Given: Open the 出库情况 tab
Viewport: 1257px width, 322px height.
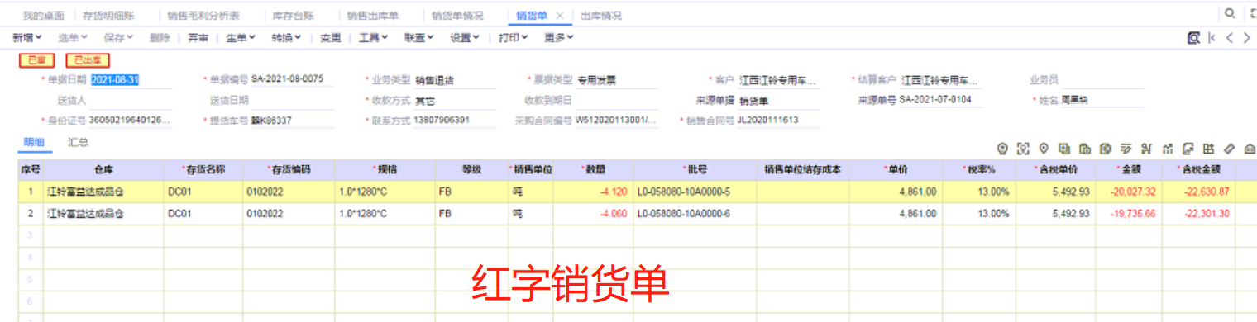Looking at the screenshot, I should tap(600, 16).
